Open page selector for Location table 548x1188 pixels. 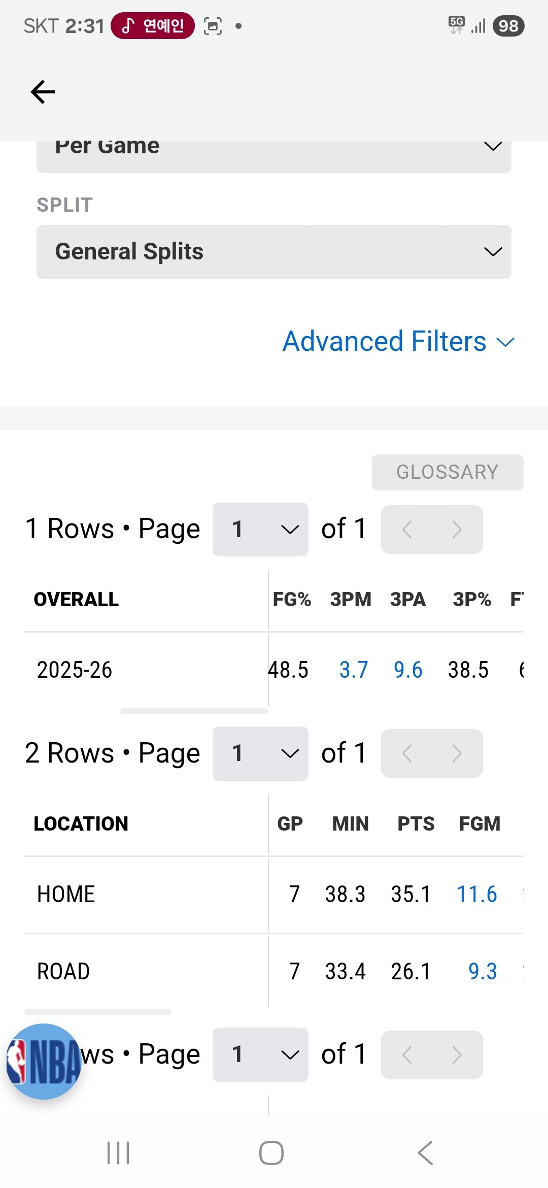pyautogui.click(x=260, y=753)
